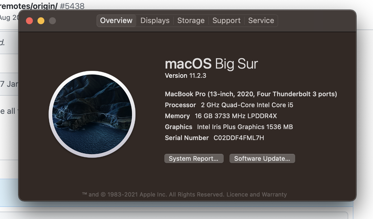Go to the Support tab
This screenshot has height=219, width=373.
click(x=227, y=21)
